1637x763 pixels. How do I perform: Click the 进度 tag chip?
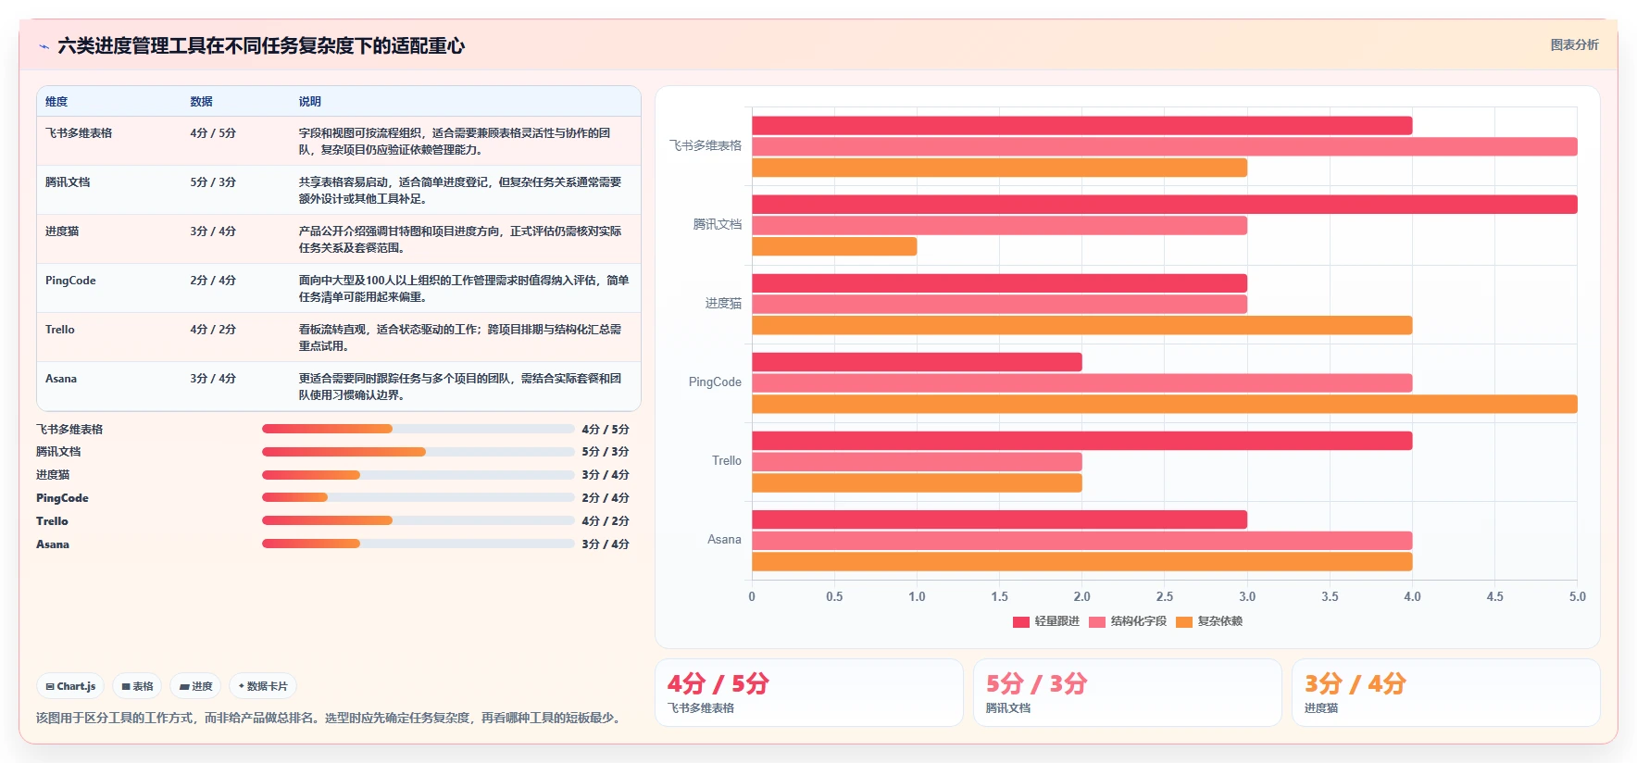click(x=195, y=686)
